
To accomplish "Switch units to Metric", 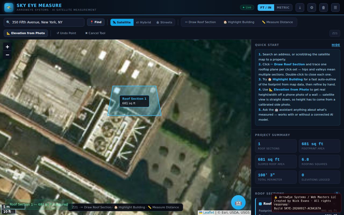I will pos(283,8).
